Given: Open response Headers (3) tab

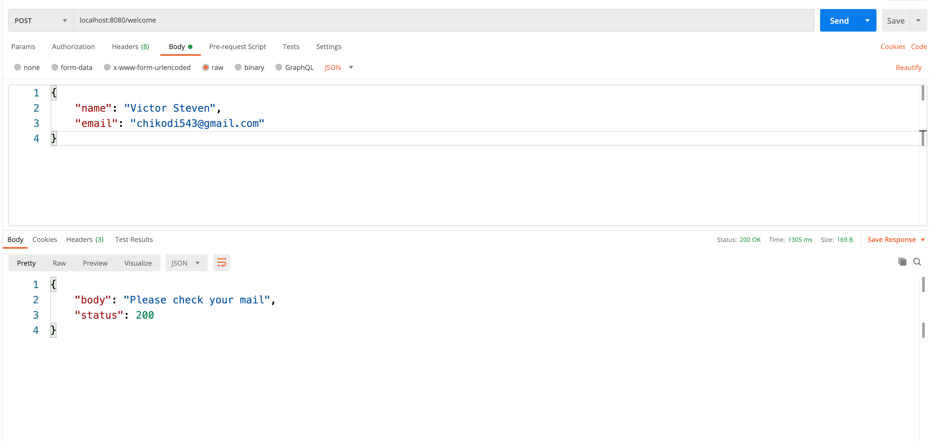Looking at the screenshot, I should point(85,240).
